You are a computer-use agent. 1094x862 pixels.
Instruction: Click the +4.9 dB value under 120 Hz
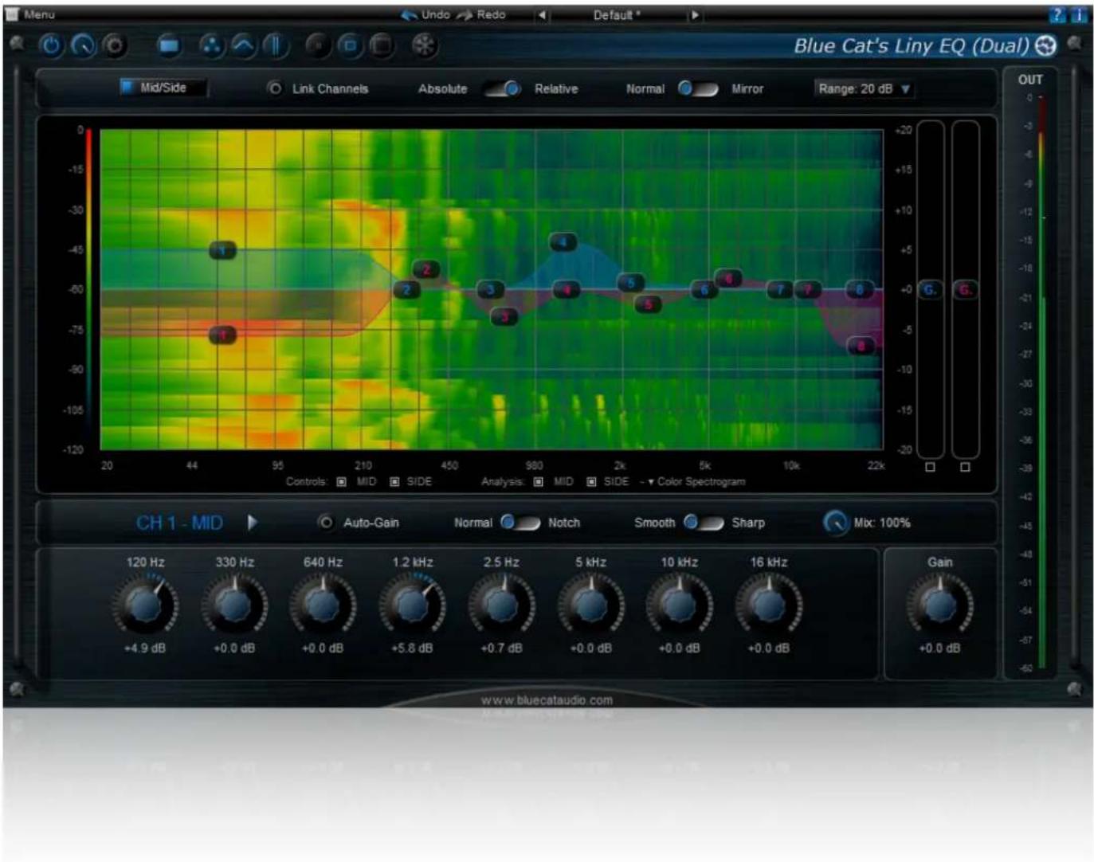tap(145, 648)
